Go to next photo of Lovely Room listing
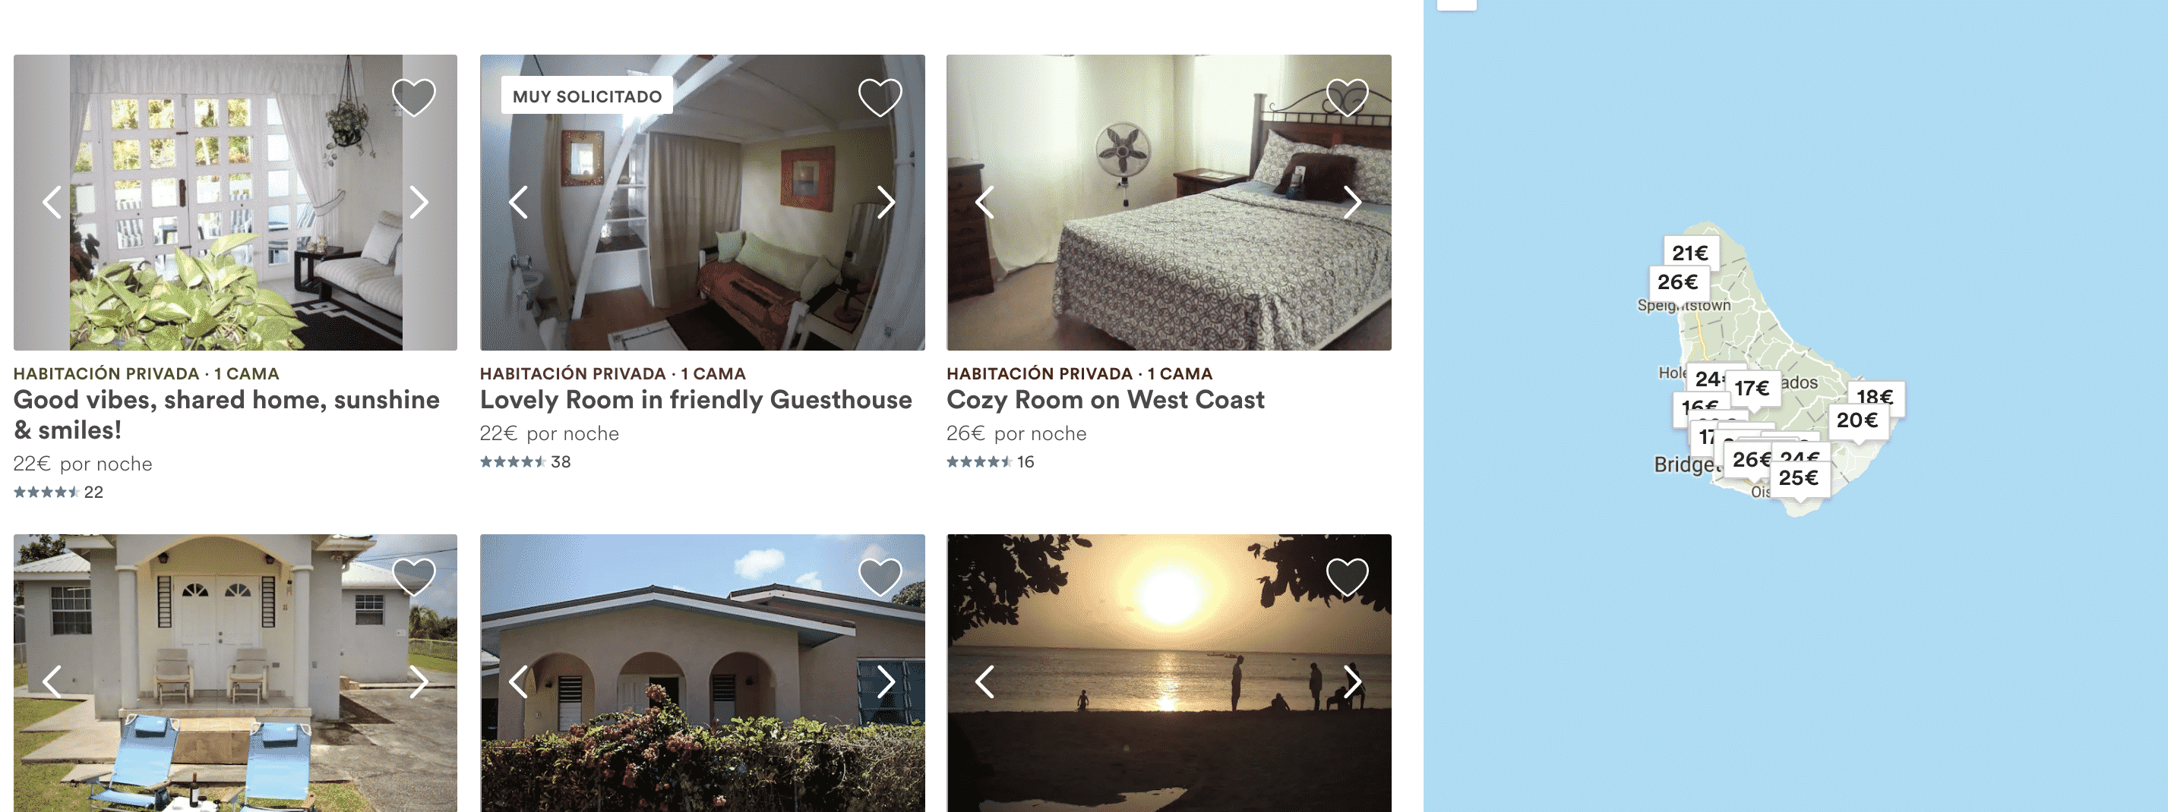Screen dimensions: 2168x812 886,202
